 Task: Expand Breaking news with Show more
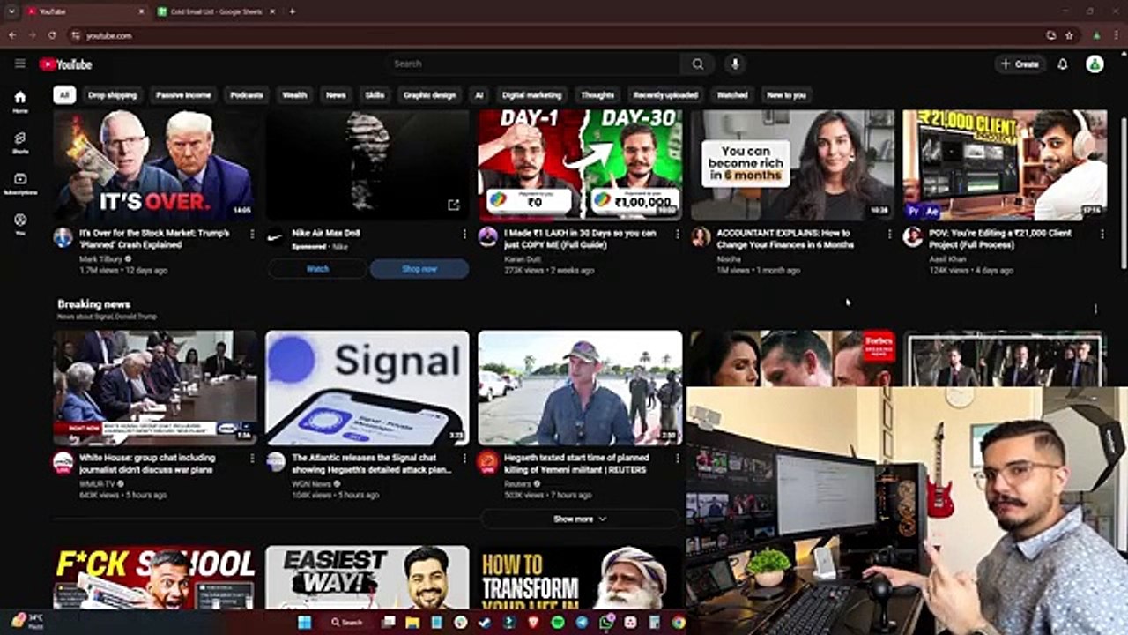pyautogui.click(x=580, y=519)
